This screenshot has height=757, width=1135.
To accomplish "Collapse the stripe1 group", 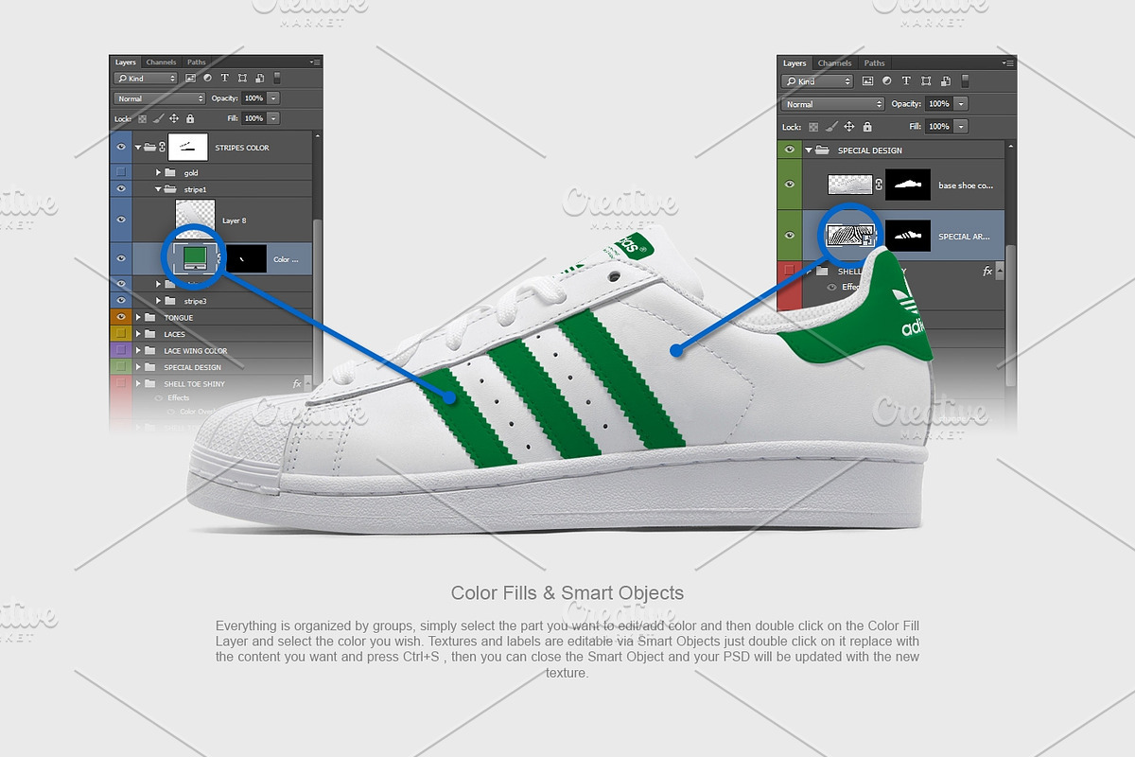I will (159, 189).
